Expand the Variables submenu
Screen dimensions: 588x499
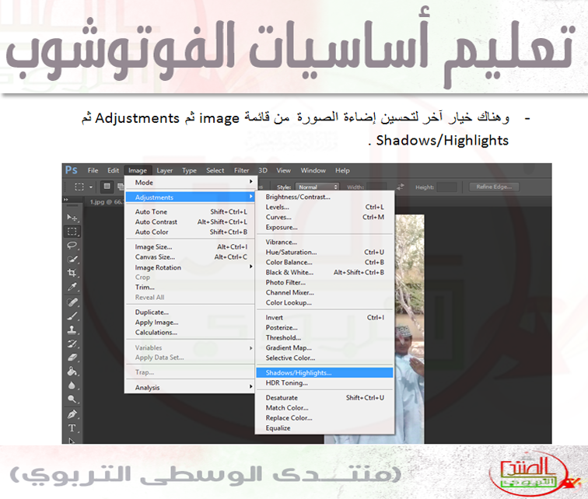[x=190, y=347]
